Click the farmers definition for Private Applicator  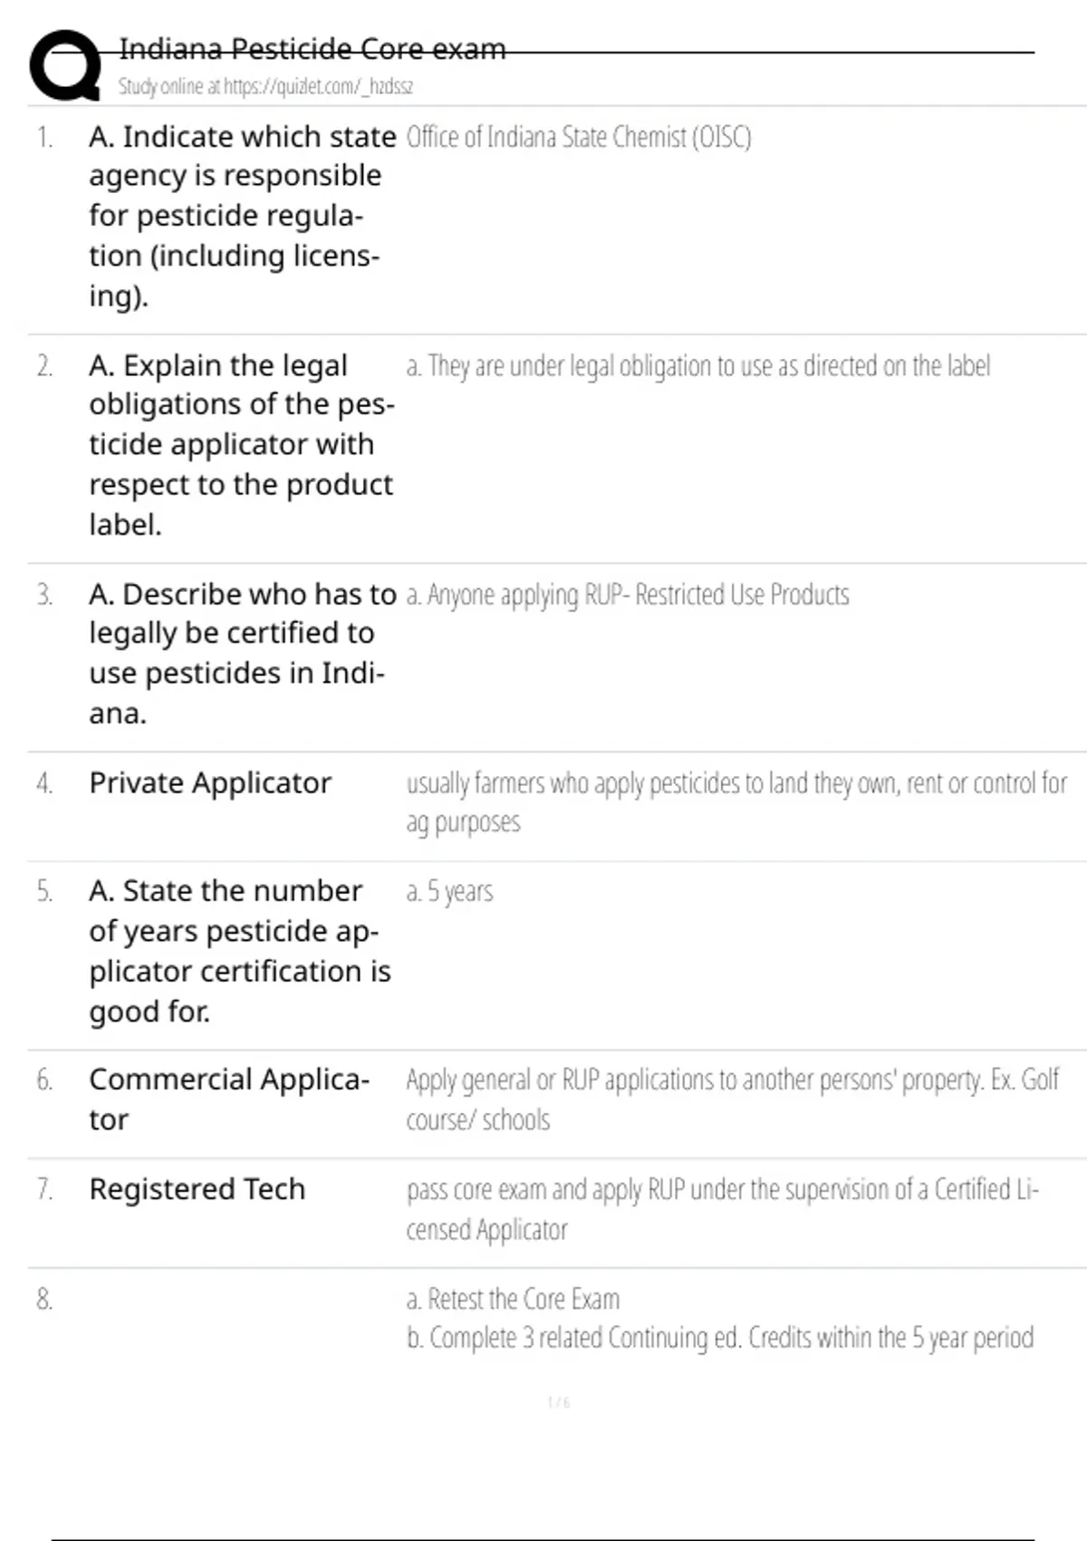(736, 802)
